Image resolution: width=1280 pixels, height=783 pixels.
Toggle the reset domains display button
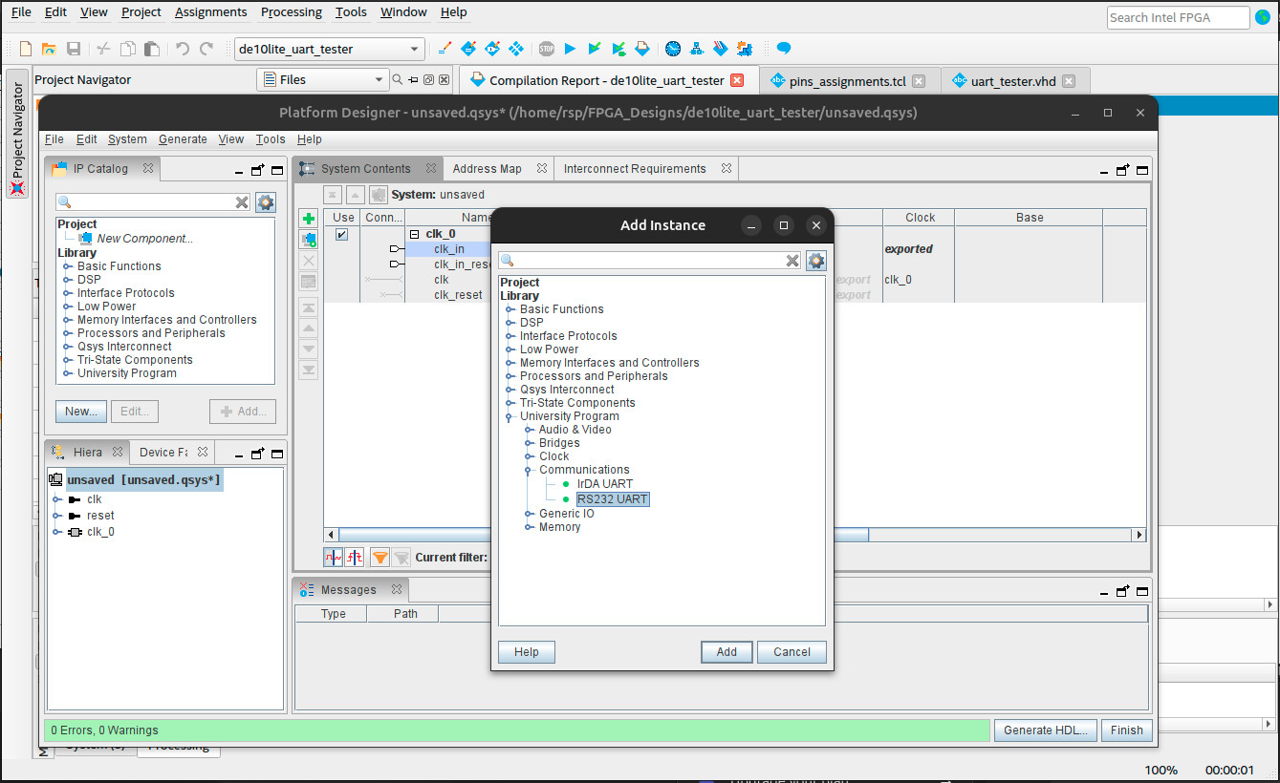click(354, 558)
